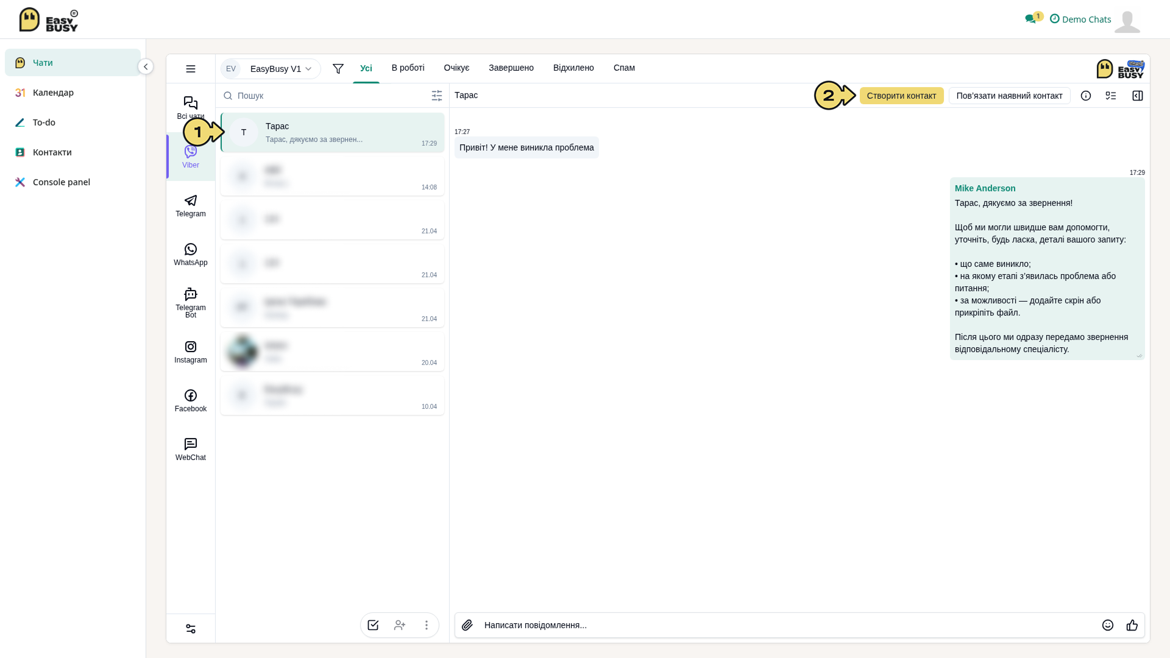Open the Тарас chat in list
The width and height of the screenshot is (1170, 658).
(x=333, y=132)
